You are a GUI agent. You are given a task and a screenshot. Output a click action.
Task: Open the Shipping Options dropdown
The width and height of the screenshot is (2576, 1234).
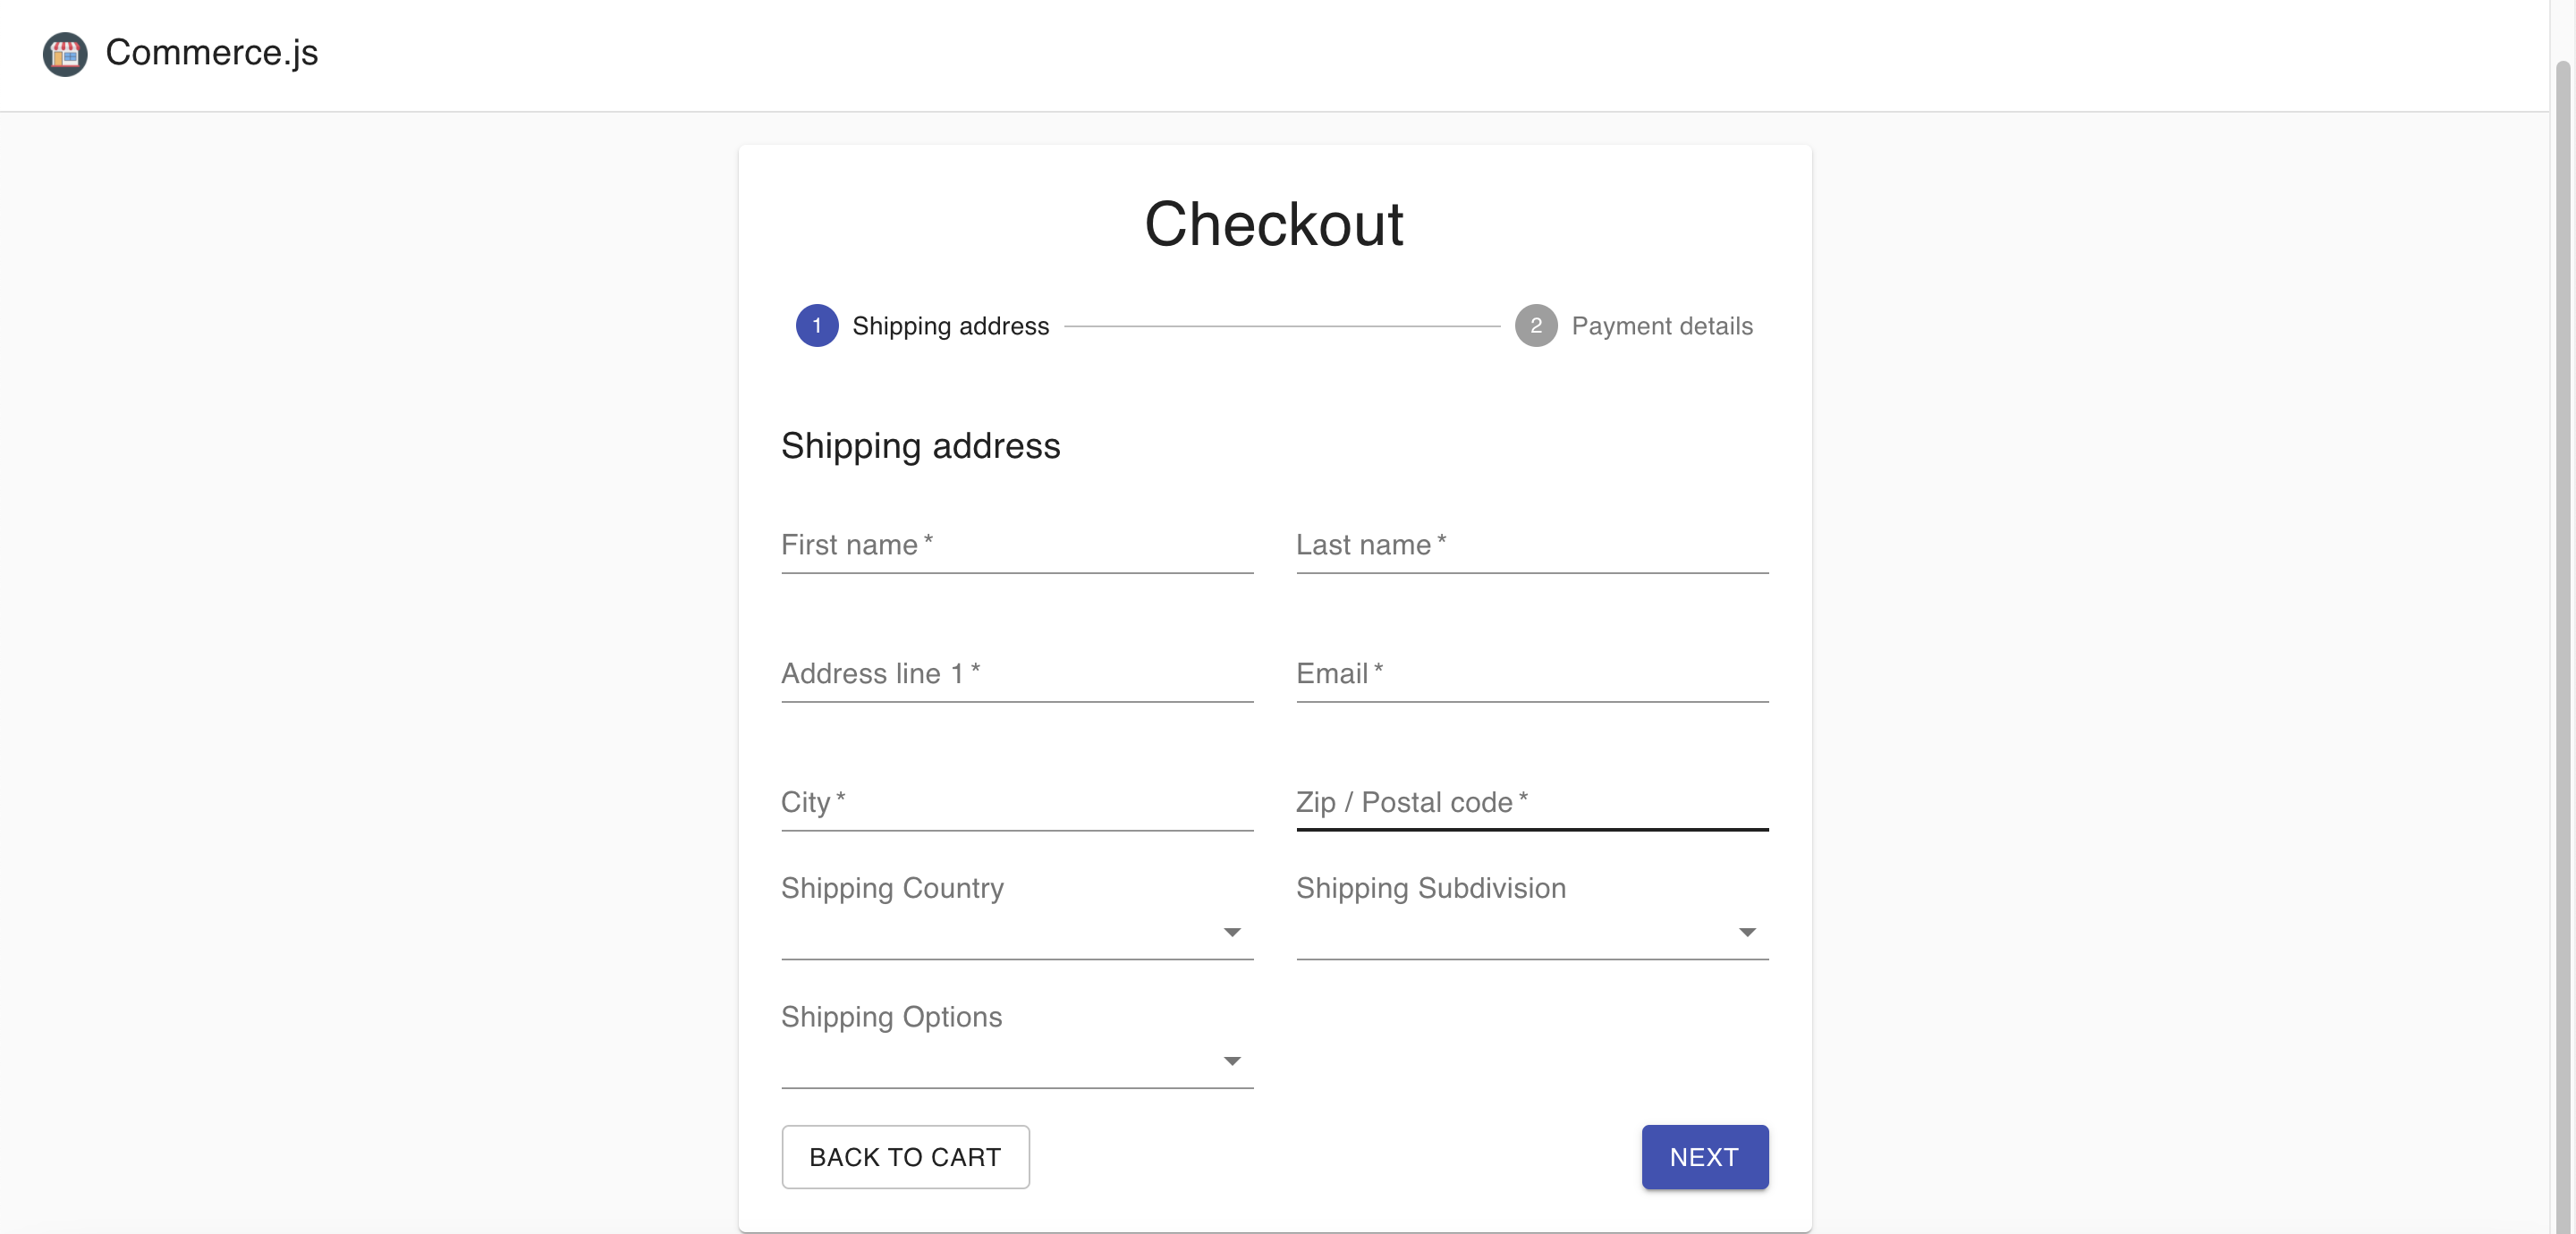click(x=1016, y=1063)
